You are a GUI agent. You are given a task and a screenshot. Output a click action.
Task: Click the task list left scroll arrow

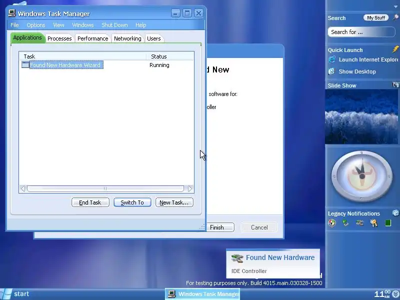[22, 189]
